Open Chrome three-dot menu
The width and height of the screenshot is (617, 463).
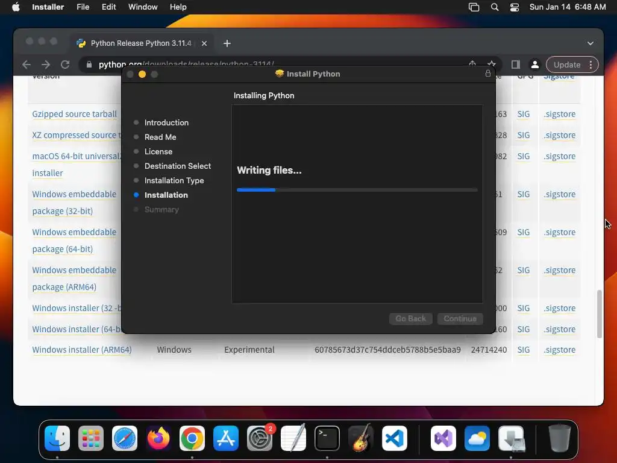point(590,65)
